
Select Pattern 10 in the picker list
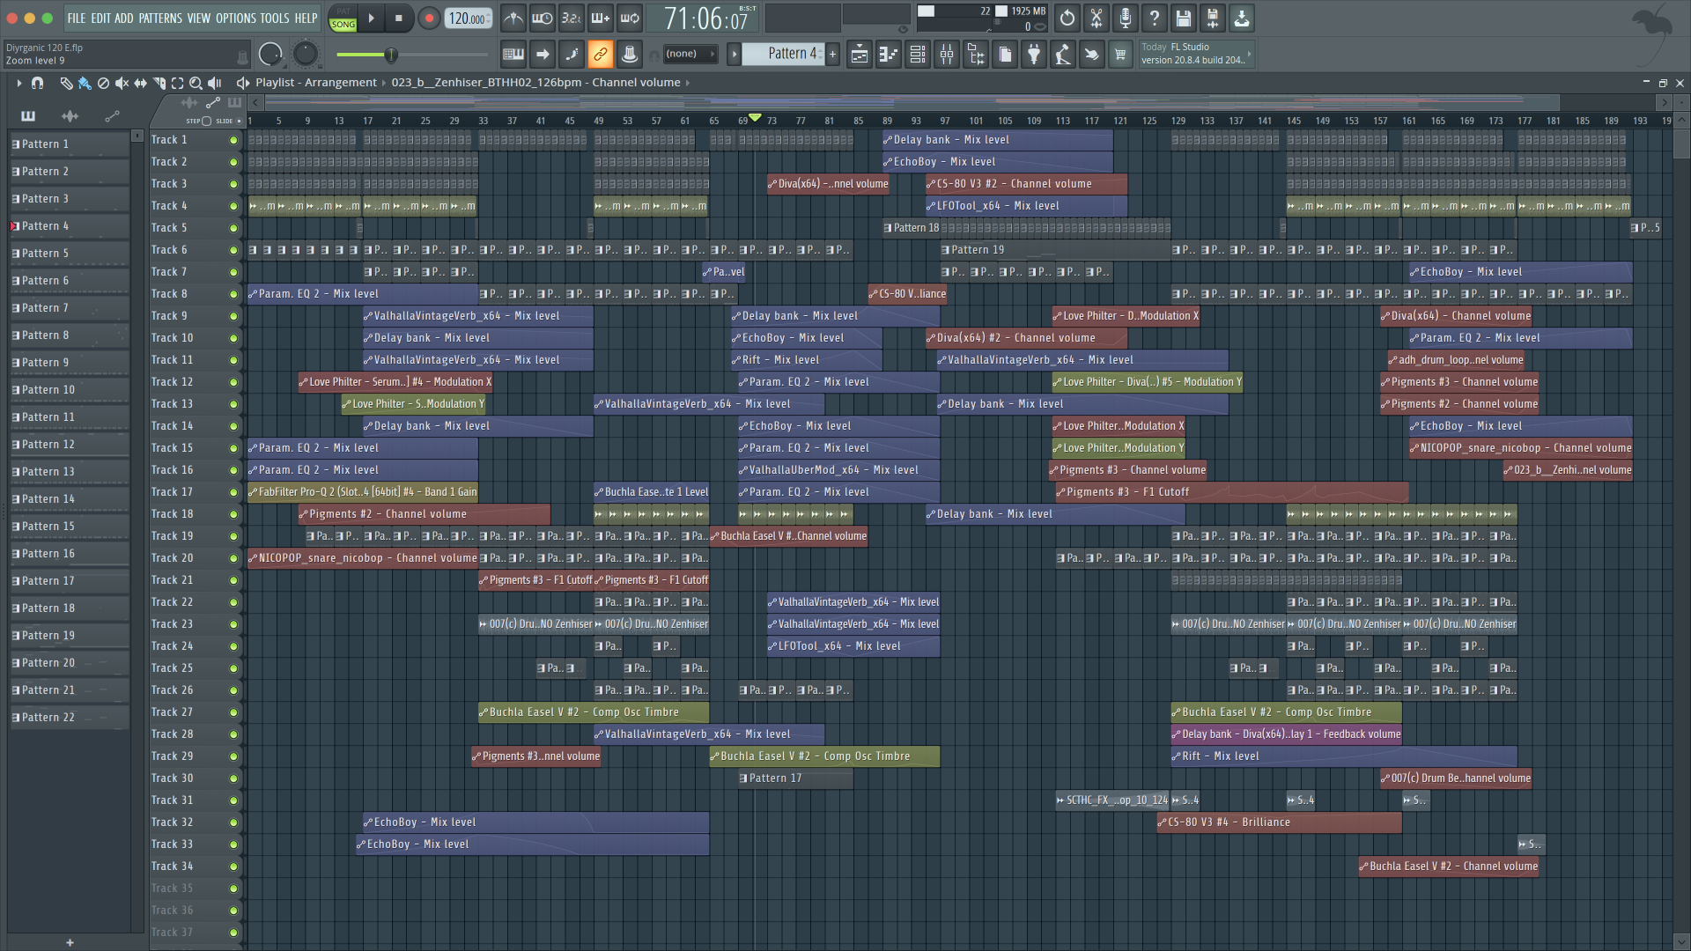point(69,390)
